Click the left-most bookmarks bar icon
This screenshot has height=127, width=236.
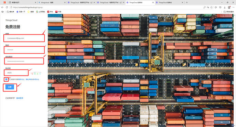[2, 12]
